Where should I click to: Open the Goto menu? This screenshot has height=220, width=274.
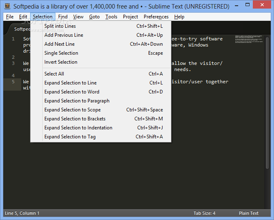94,17
